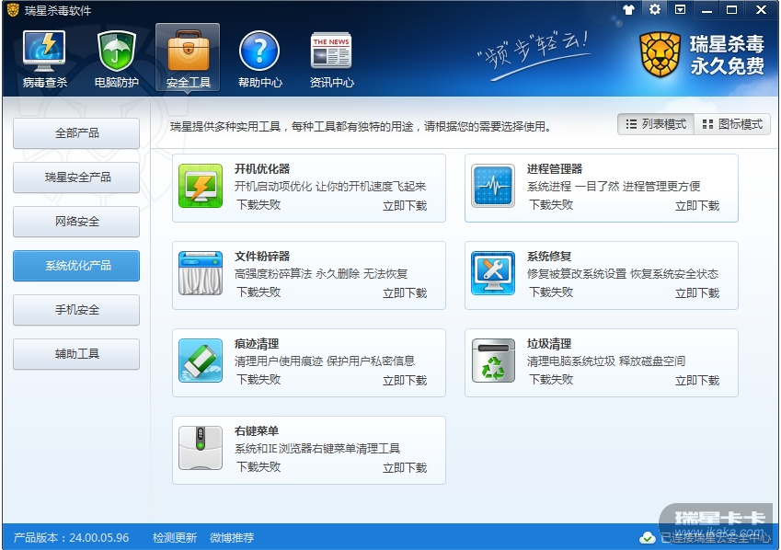This screenshot has width=781, height=550.
Task: Click the 文件粉碎器 title text
Action: coord(262,256)
